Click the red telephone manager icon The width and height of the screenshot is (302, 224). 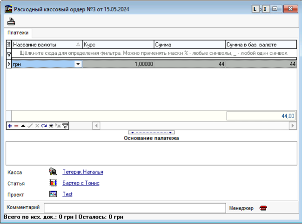263,208
